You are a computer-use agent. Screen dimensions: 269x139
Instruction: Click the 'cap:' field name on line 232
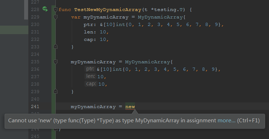(x=90, y=40)
